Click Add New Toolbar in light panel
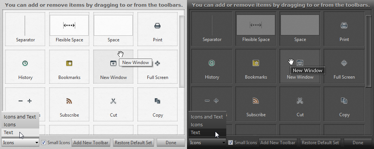This screenshot has width=374, height=149. pyautogui.click(x=91, y=143)
